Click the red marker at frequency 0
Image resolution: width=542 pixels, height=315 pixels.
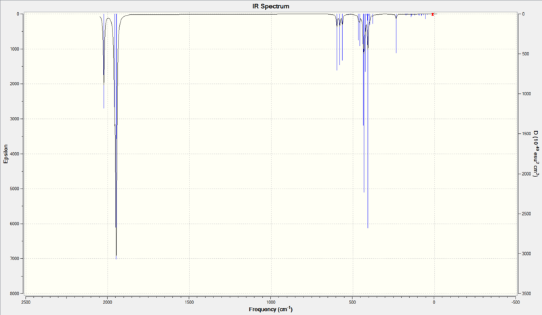tap(432, 14)
